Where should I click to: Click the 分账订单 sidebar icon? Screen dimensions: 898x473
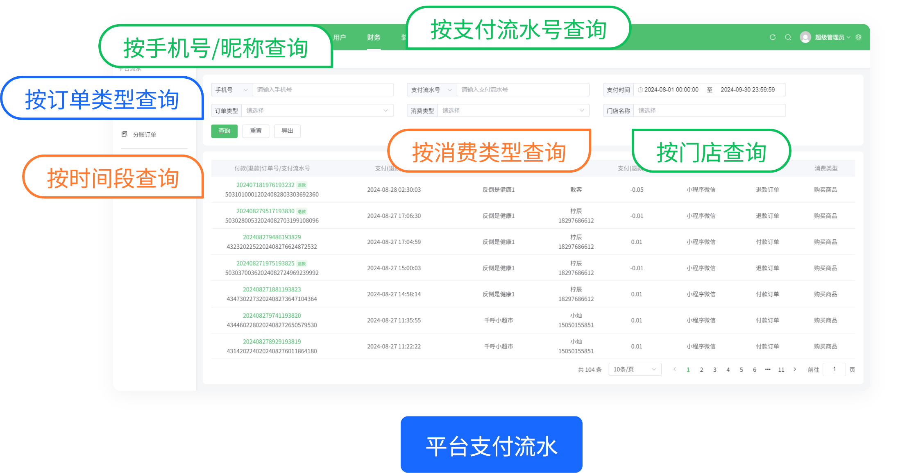pos(124,134)
